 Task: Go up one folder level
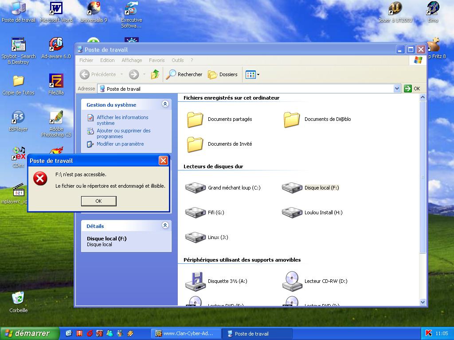tap(155, 74)
